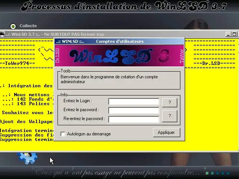Click the Login input field
The height and width of the screenshot is (179, 239).
point(134,101)
